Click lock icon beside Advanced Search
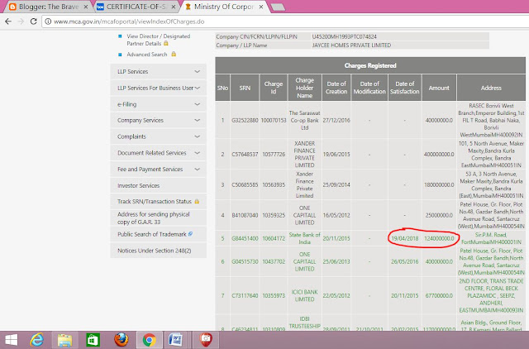 coord(174,54)
